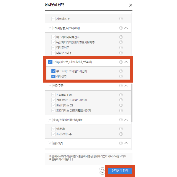Viewport: 177px width, 177px height.
Task: Open help icon for 지로티프-주
Action: [x=121, y=19]
